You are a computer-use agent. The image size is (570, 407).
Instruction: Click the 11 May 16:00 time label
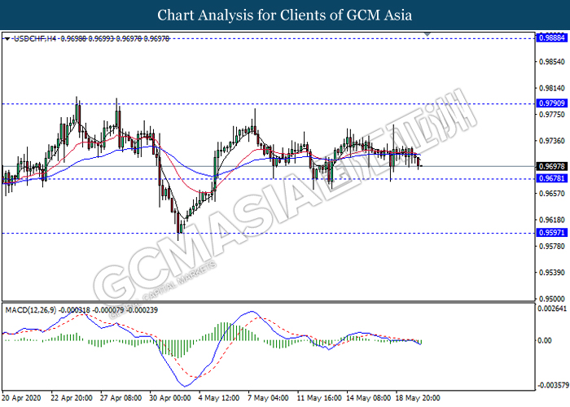click(x=319, y=398)
